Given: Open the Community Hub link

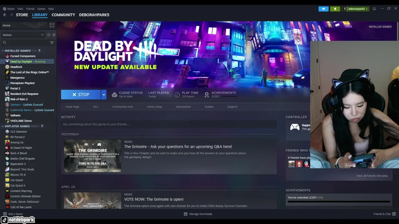Looking at the screenshot, I should 123,107.
